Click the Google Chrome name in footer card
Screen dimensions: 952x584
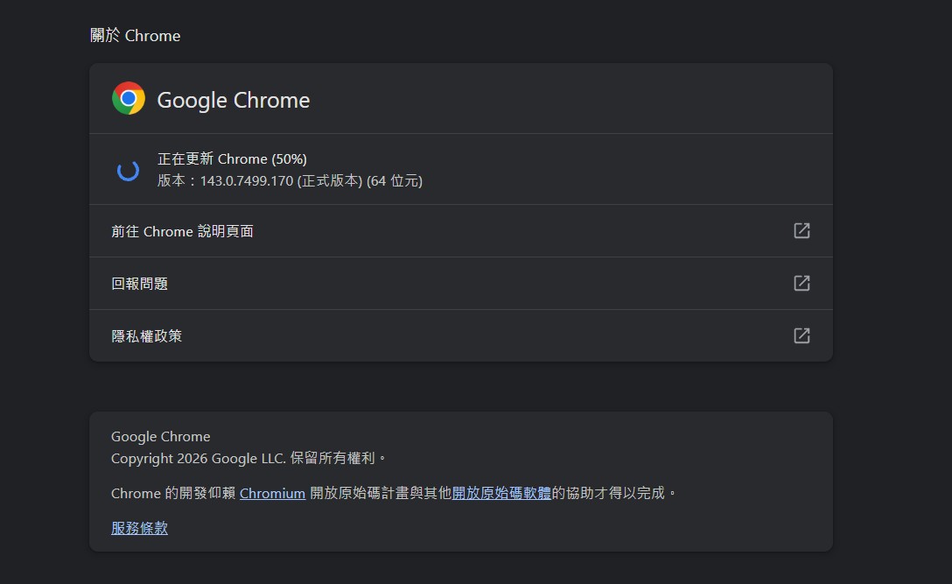point(160,437)
